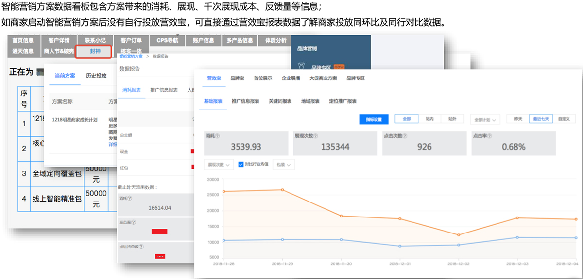The image size is (583, 279).
Task: Open the 基础报表 sub-tab
Action: (213, 101)
